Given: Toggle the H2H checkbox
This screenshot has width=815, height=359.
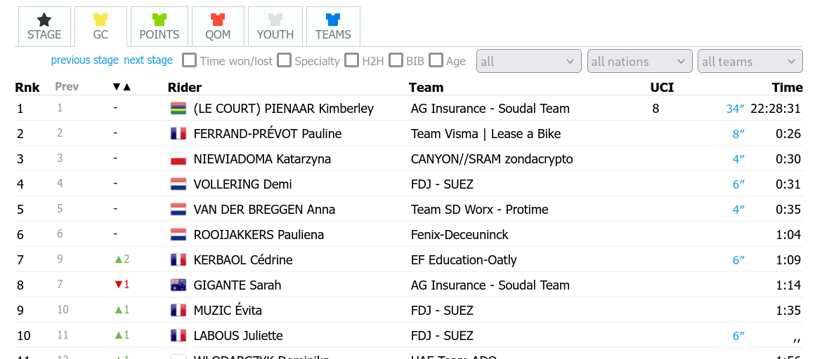Looking at the screenshot, I should [x=352, y=60].
